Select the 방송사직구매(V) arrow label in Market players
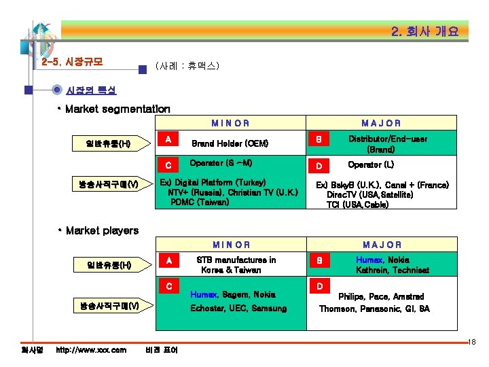The width and height of the screenshot is (489, 367). (x=113, y=305)
